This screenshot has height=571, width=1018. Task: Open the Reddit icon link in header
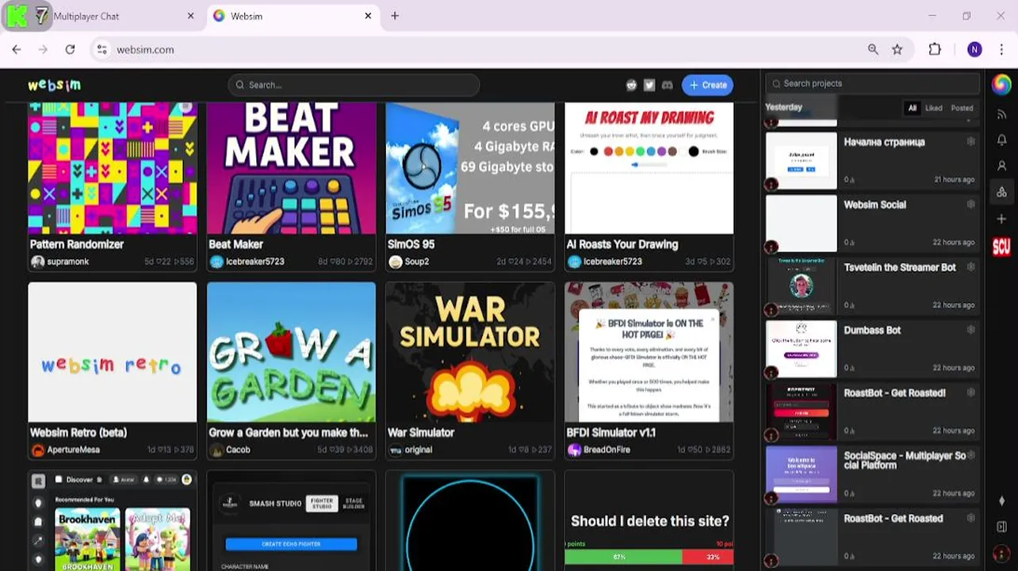(632, 85)
